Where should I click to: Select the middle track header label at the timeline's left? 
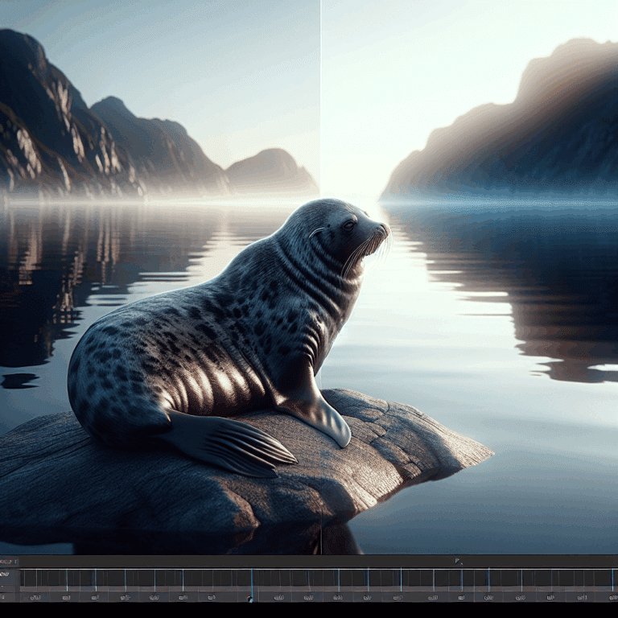tap(8, 575)
